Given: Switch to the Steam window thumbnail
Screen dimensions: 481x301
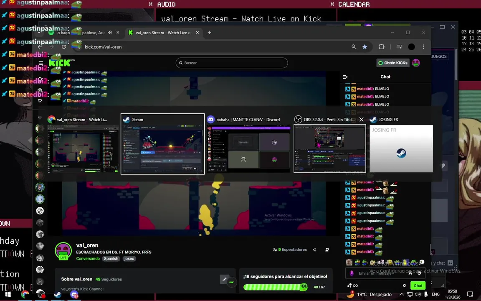Looking at the screenshot, I should [x=162, y=144].
